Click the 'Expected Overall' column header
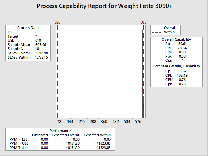The image size is (208, 156). click(x=66, y=135)
